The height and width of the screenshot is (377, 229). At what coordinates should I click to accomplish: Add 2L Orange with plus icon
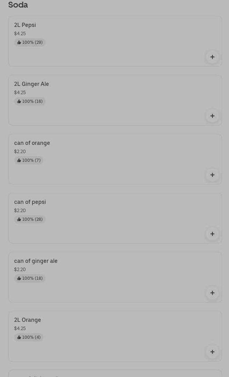[x=212, y=352]
